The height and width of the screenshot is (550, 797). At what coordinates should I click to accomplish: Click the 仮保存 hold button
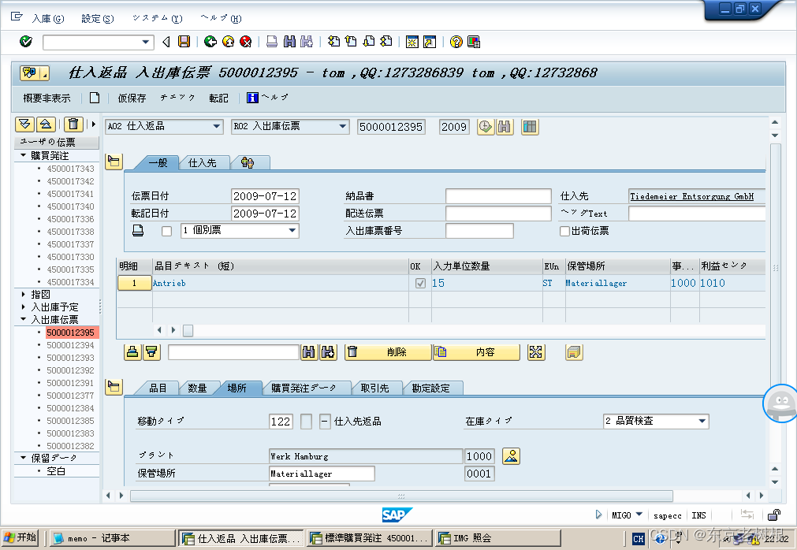(132, 98)
